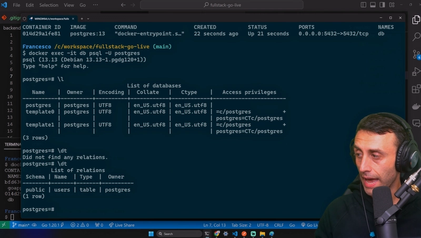Click the fullstack-go-live command center search box

222,5
